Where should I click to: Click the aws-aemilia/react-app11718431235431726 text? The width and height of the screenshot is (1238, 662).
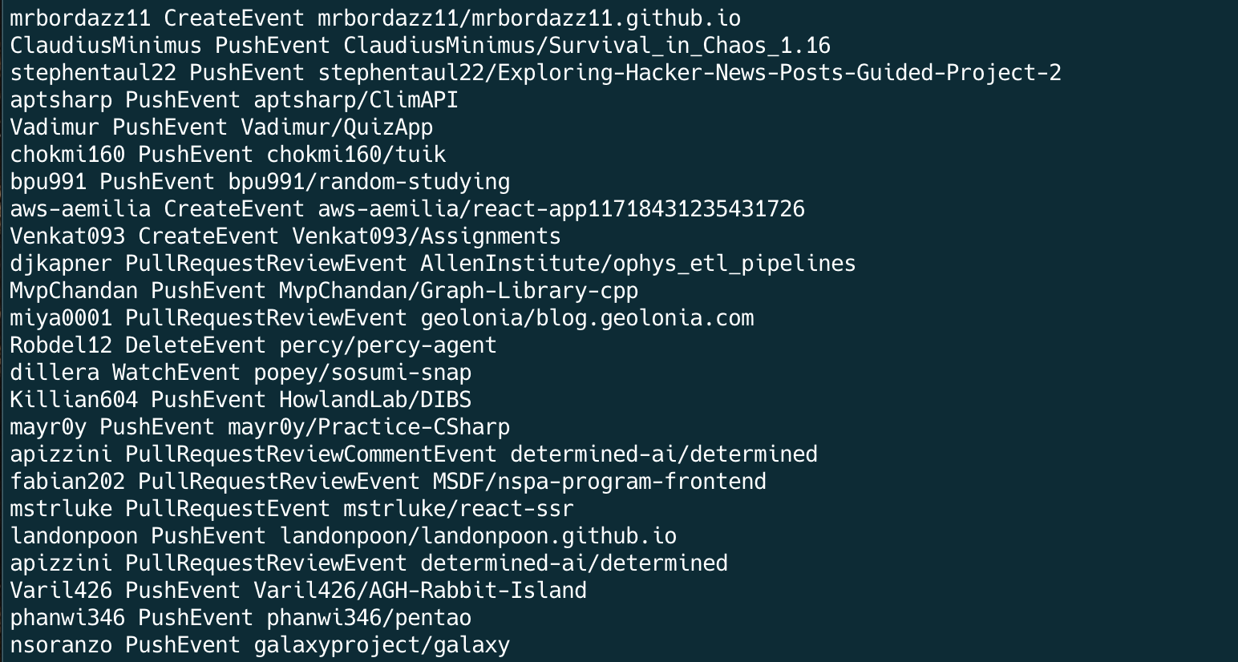click(x=561, y=208)
